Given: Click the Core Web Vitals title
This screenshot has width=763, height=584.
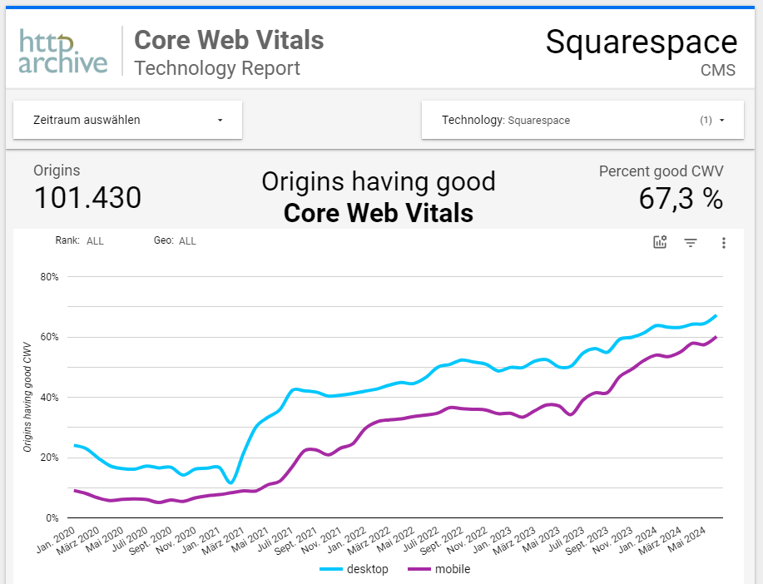Looking at the screenshot, I should tap(228, 39).
